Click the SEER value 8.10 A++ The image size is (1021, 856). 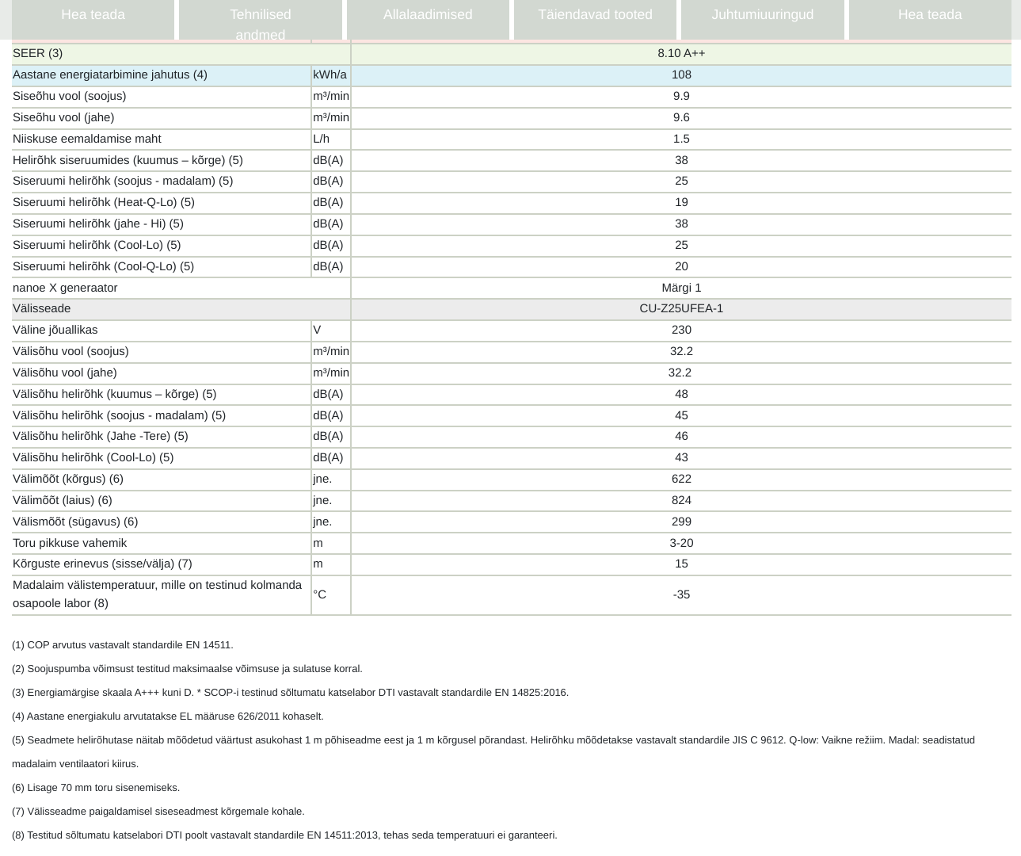click(x=680, y=53)
